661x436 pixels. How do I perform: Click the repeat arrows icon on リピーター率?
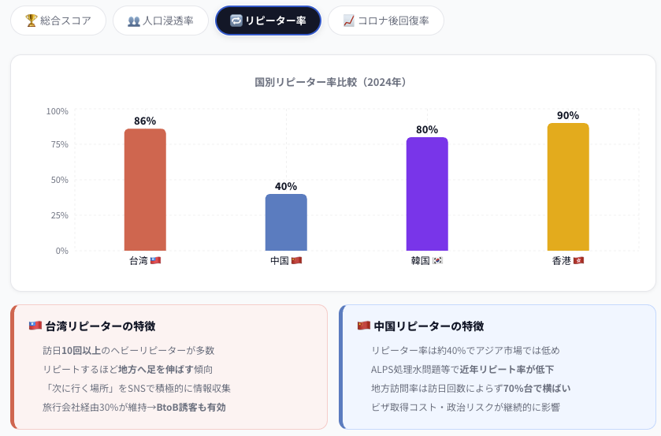[x=236, y=20]
